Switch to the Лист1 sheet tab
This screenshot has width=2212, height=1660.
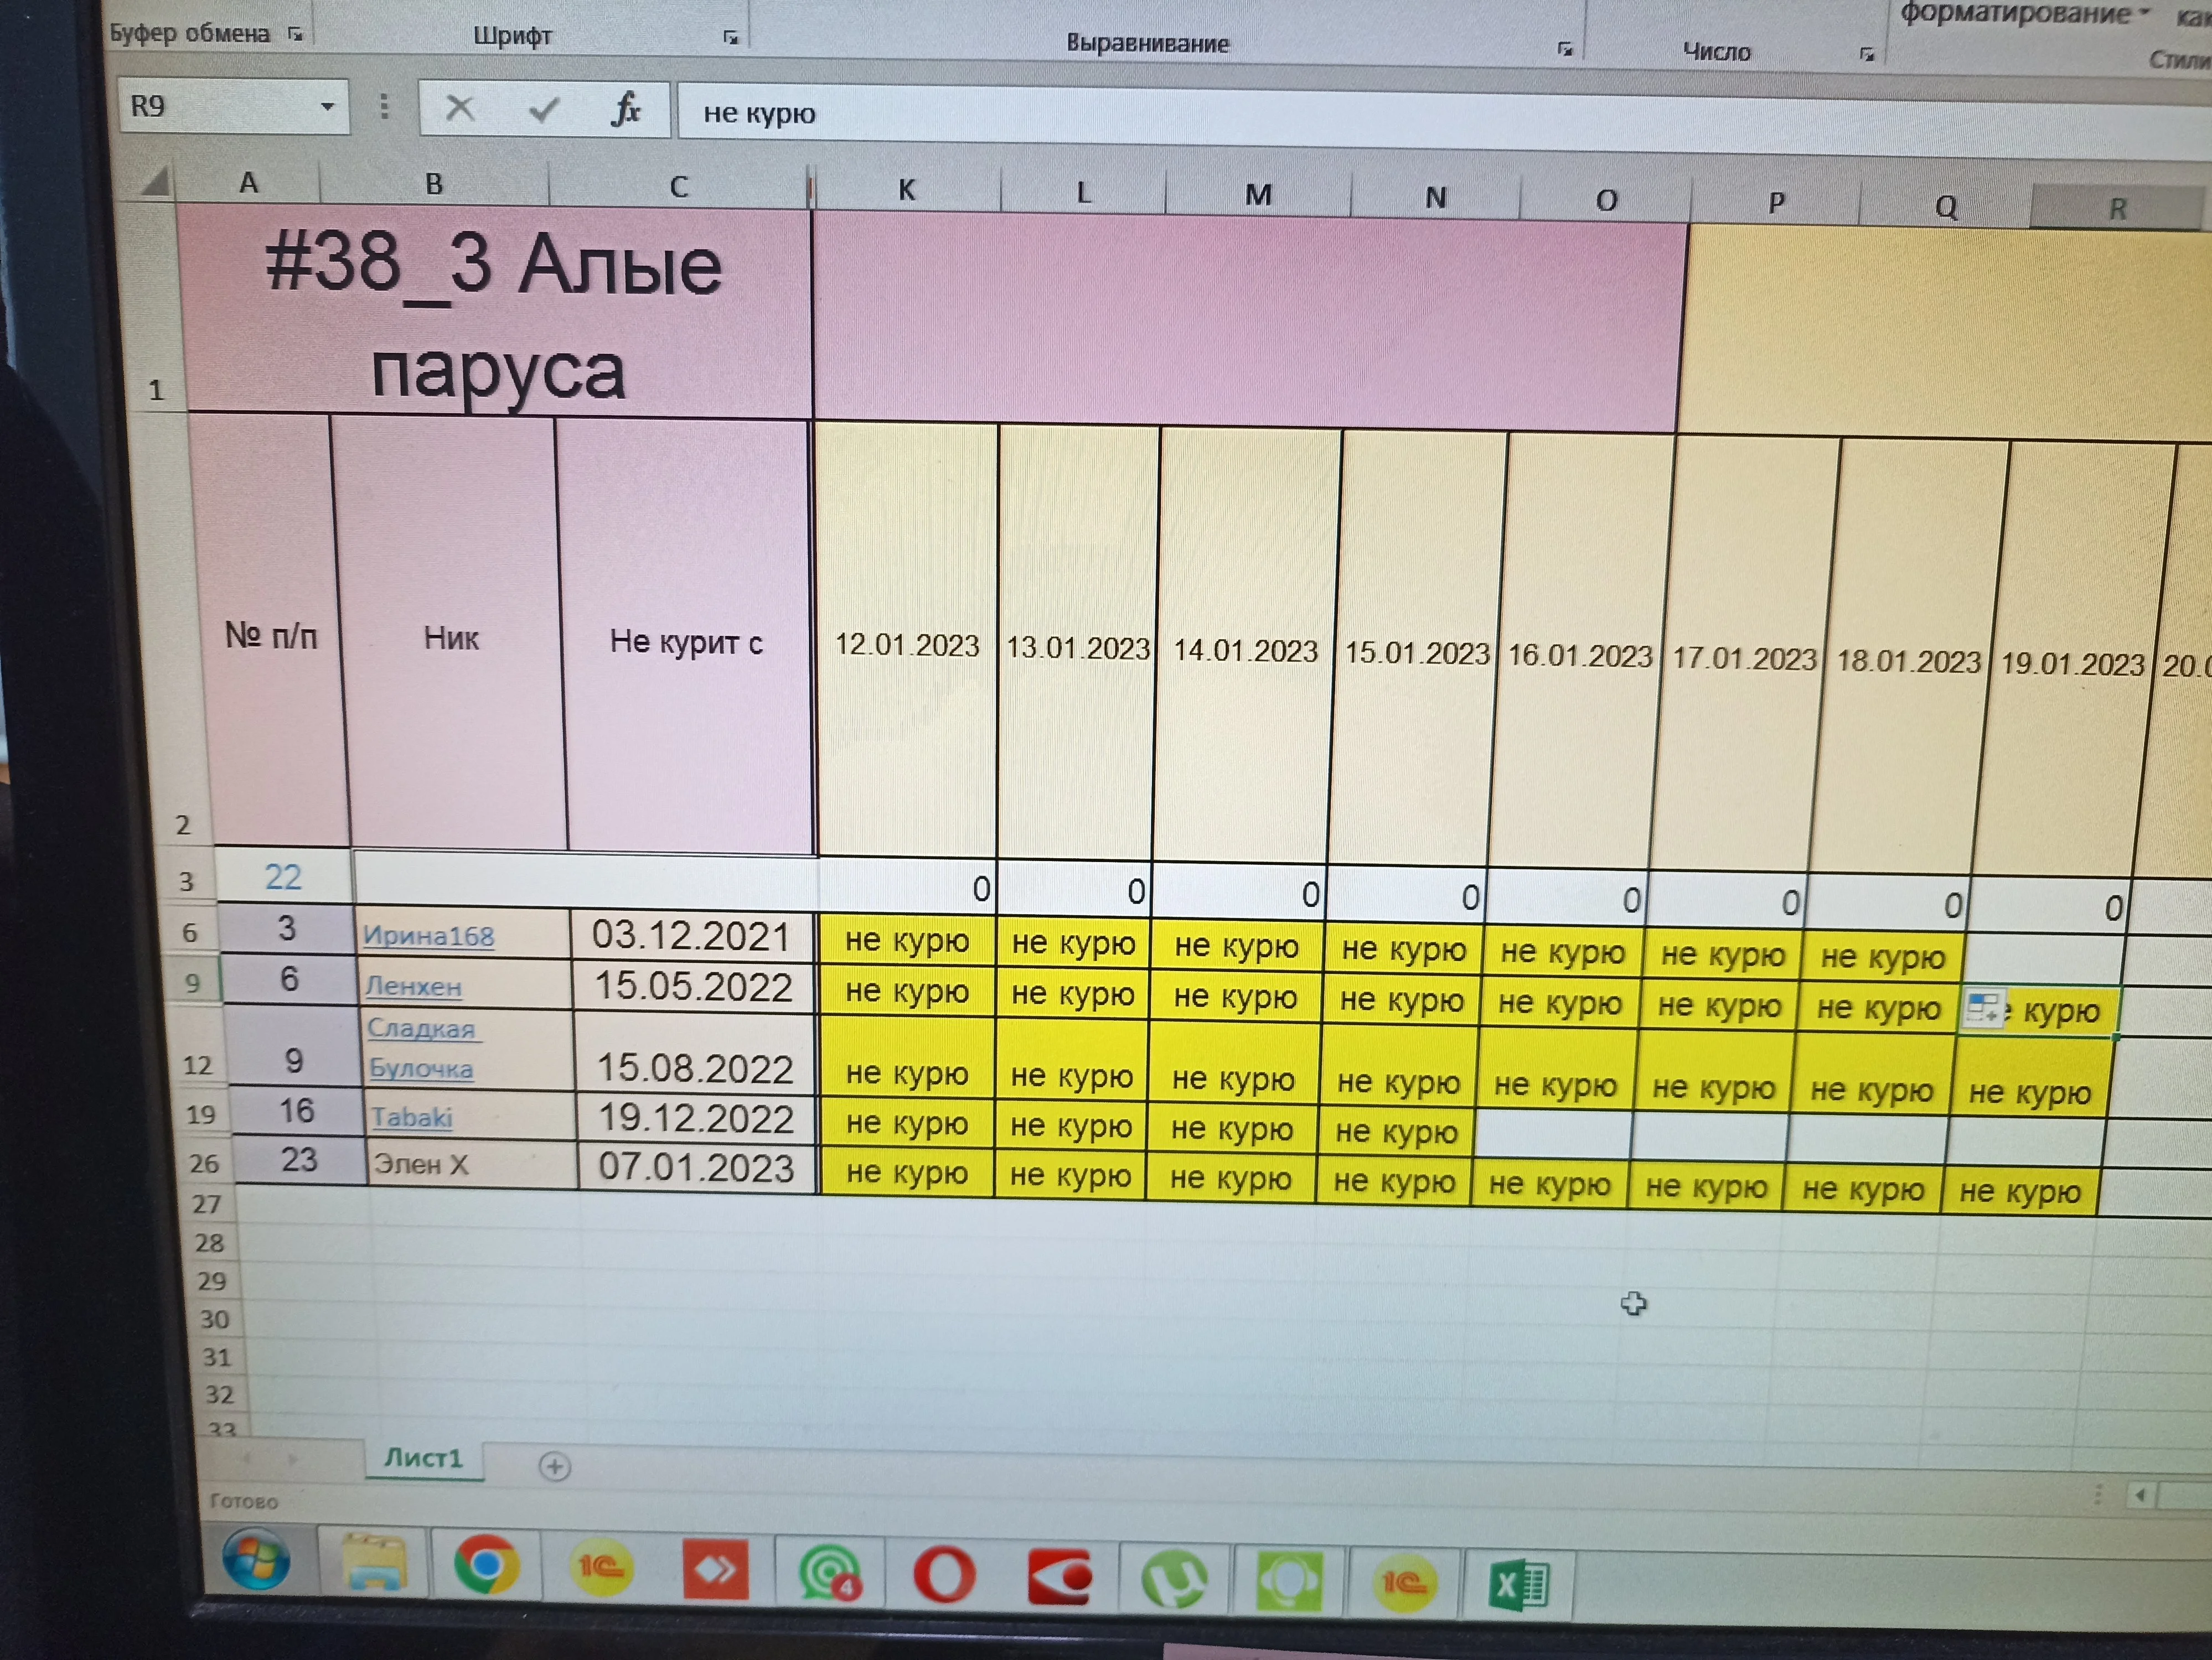click(423, 1458)
